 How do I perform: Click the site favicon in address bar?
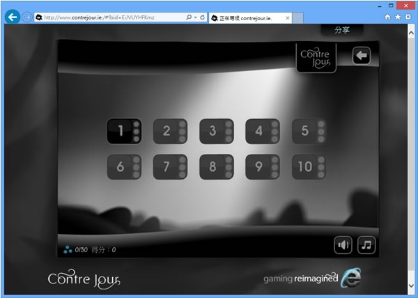[39, 17]
